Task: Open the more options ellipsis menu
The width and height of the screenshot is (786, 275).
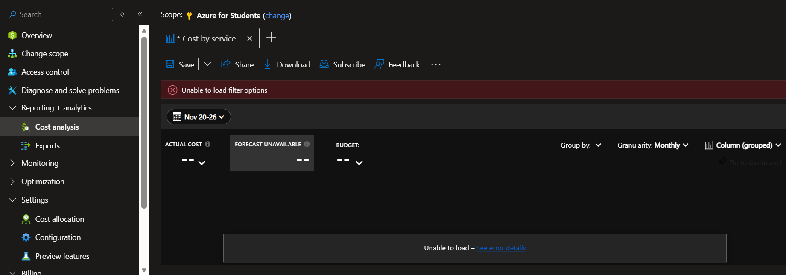Action: [x=435, y=64]
